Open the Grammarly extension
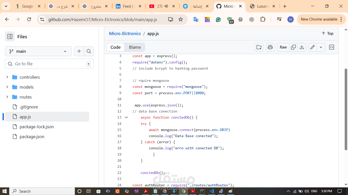Screen dimensions: 348x195 [x=218, y=19]
